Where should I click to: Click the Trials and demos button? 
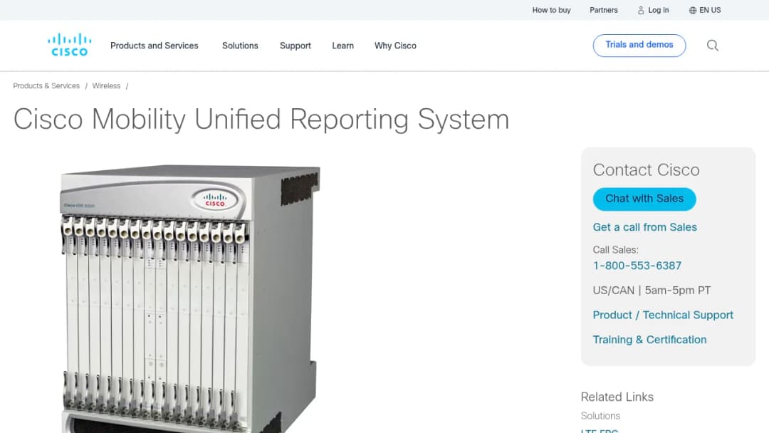(x=639, y=45)
